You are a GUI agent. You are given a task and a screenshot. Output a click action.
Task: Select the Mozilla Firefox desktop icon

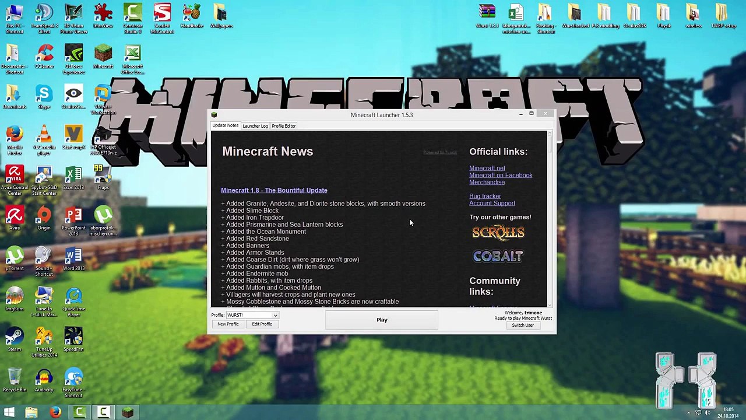pyautogui.click(x=15, y=141)
